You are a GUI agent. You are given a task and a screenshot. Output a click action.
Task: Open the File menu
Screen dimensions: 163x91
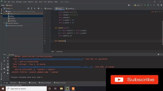[5, 2]
